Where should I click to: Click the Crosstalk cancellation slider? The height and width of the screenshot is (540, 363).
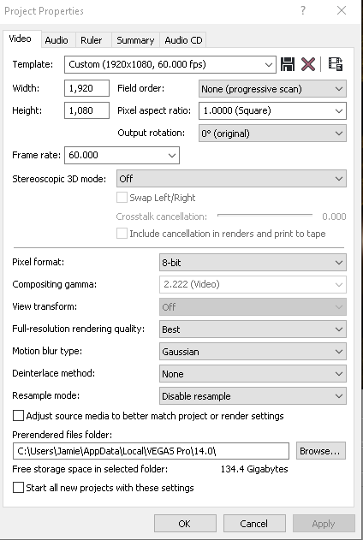(265, 216)
